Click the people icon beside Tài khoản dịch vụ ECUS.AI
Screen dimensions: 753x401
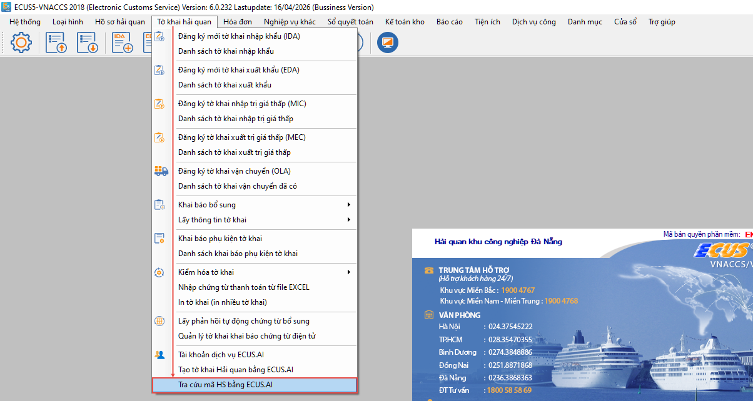point(160,355)
